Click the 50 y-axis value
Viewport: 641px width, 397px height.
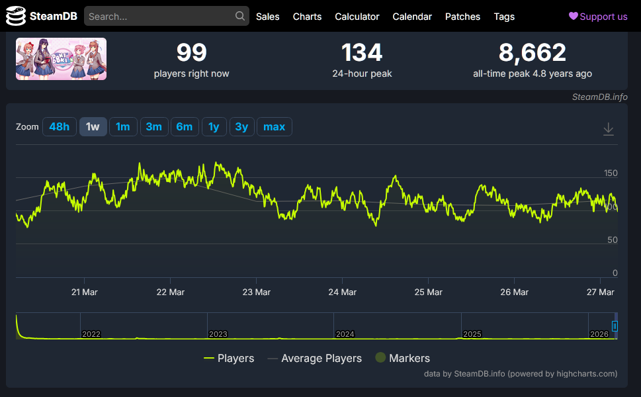(x=613, y=240)
